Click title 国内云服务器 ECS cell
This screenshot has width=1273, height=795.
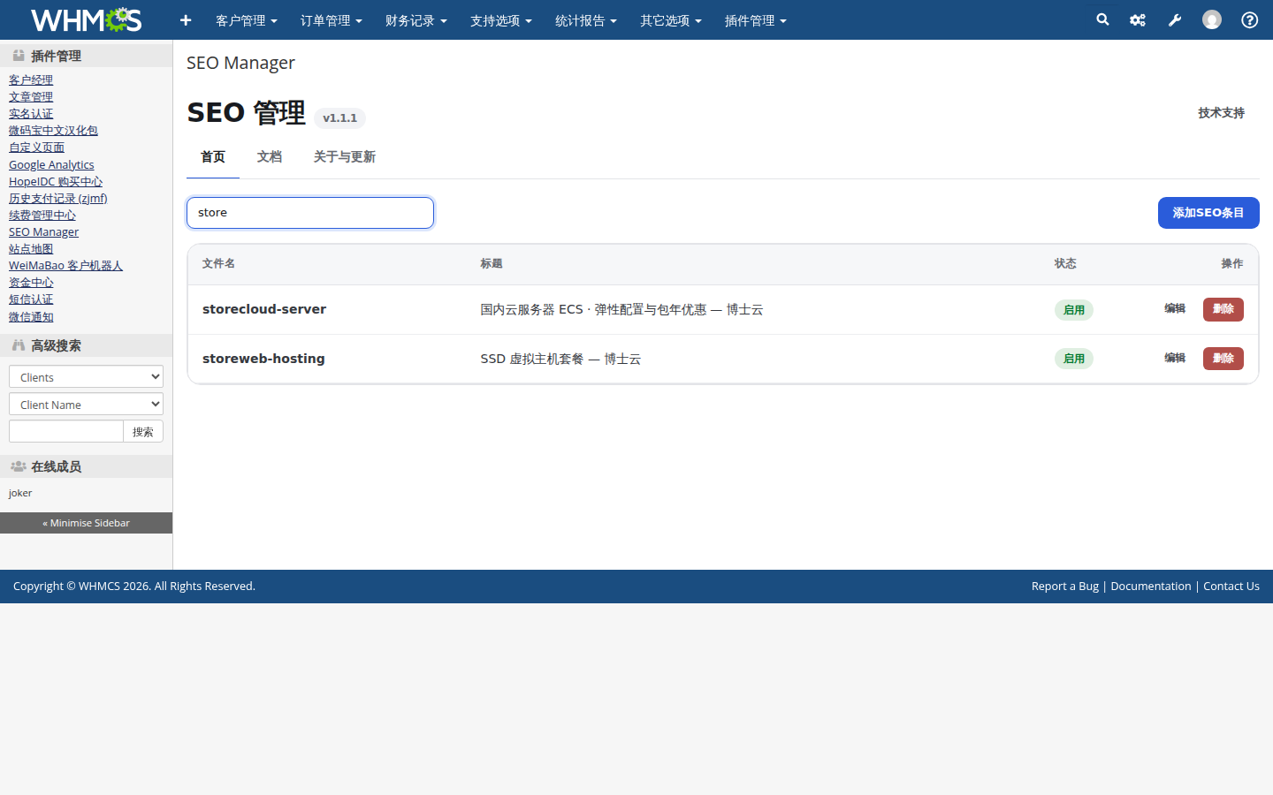(621, 309)
